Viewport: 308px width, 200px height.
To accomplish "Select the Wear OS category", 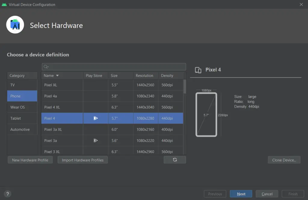I will 22,107.
